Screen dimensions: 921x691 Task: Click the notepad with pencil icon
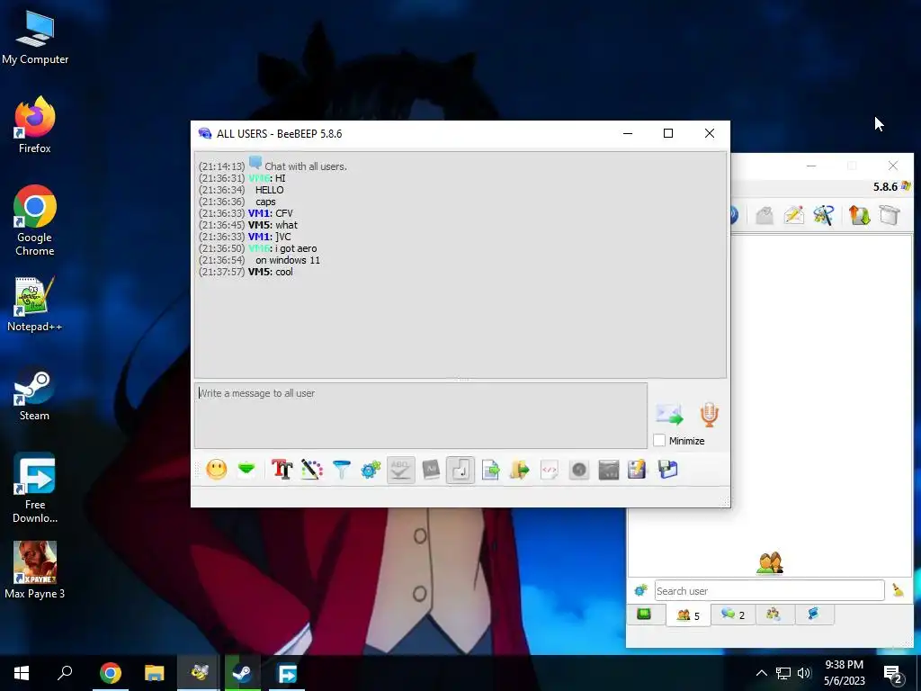638,470
